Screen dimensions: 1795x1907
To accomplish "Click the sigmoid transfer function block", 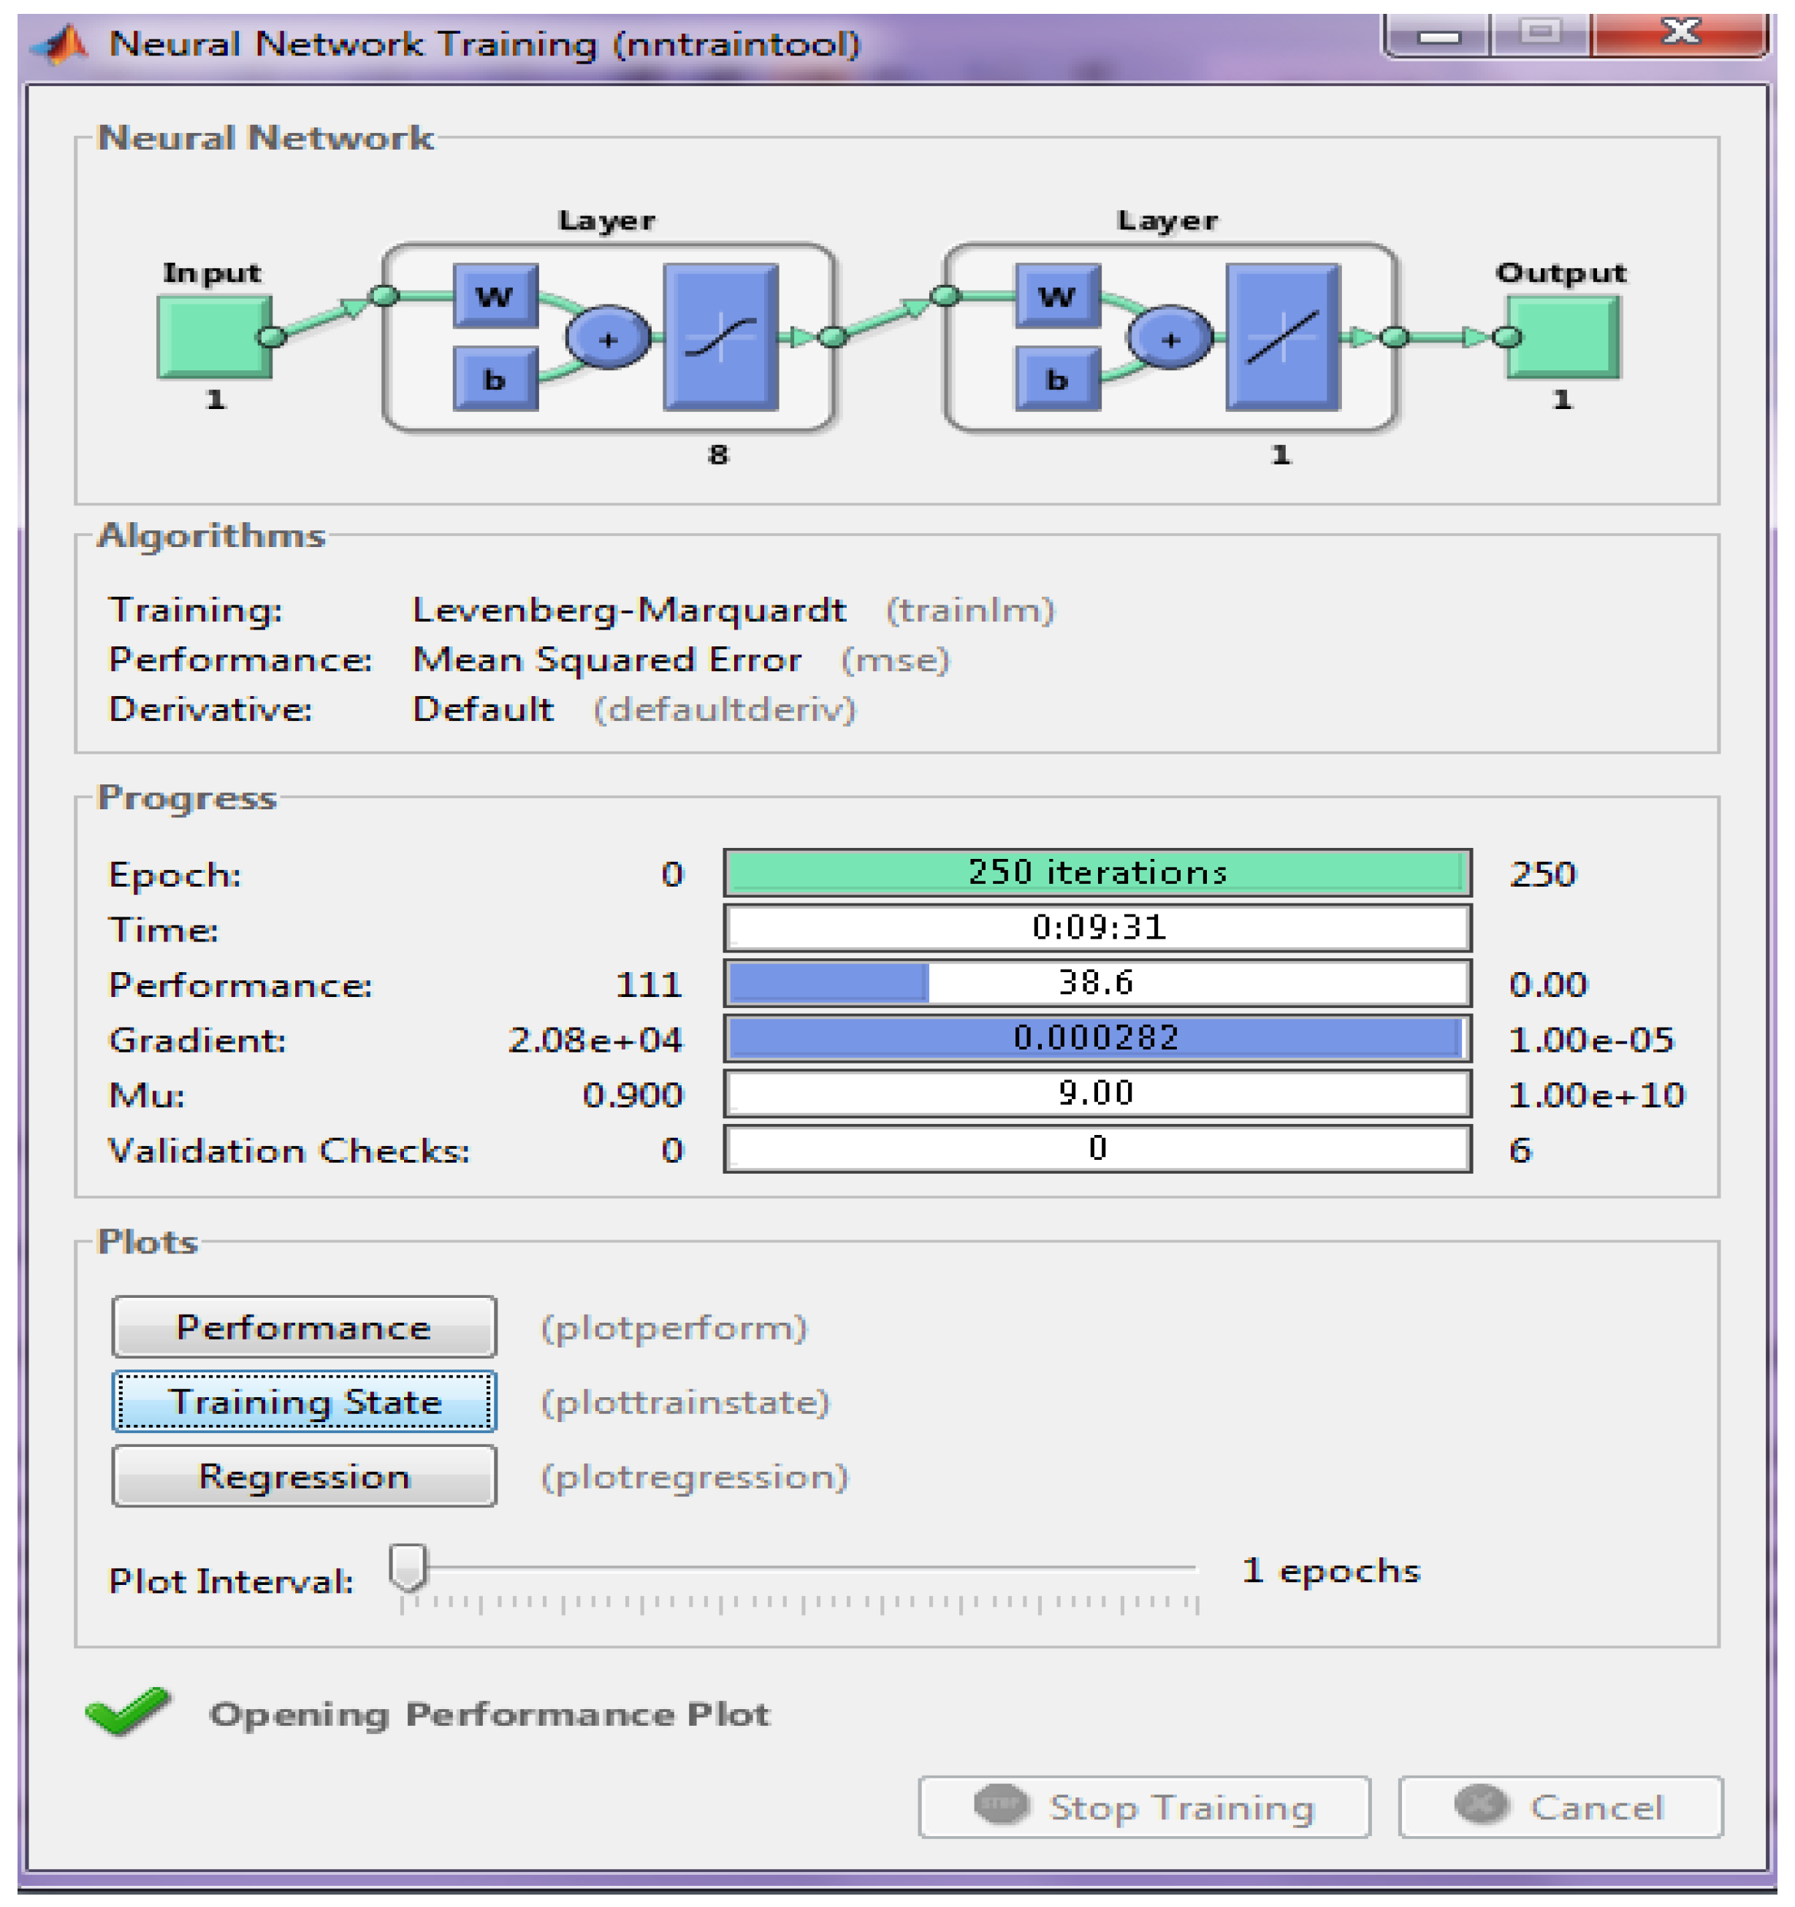I will tap(720, 337).
